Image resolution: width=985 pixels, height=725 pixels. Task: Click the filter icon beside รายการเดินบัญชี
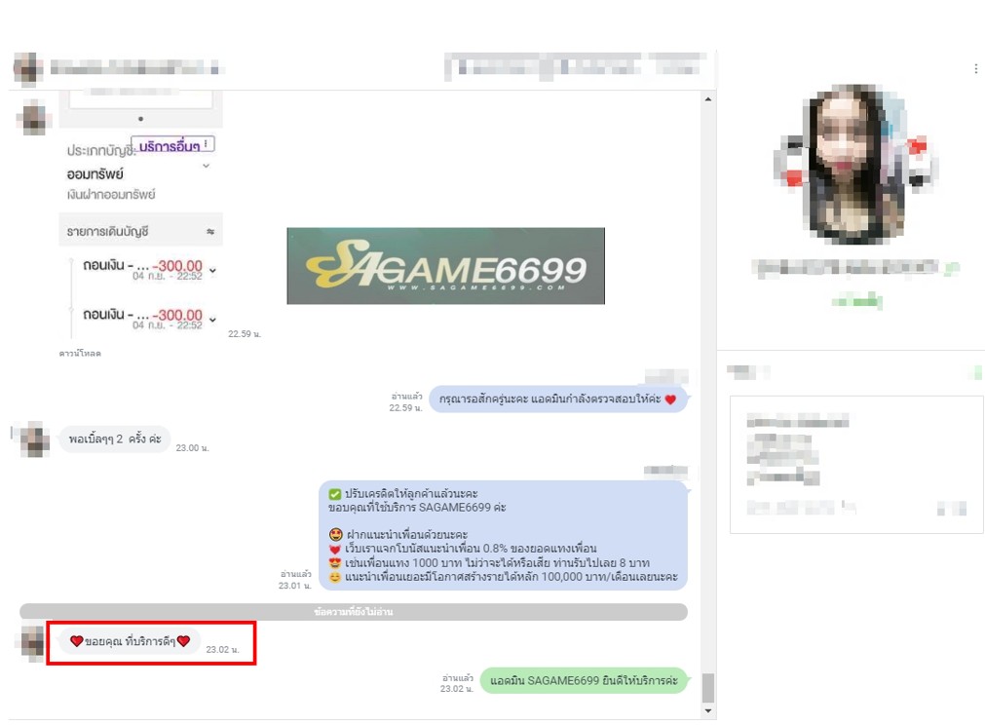pos(209,232)
